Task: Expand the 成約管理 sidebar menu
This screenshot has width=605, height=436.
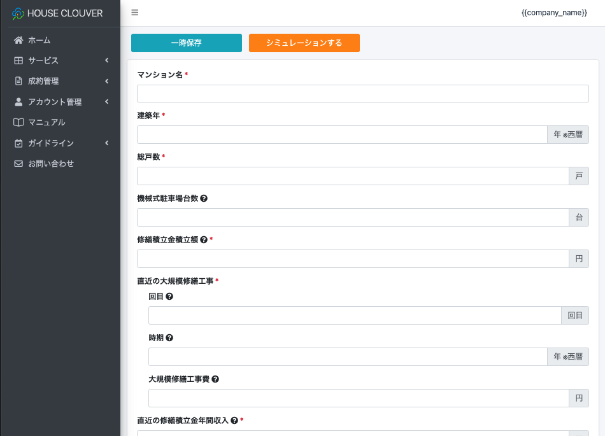Action: pyautogui.click(x=60, y=81)
